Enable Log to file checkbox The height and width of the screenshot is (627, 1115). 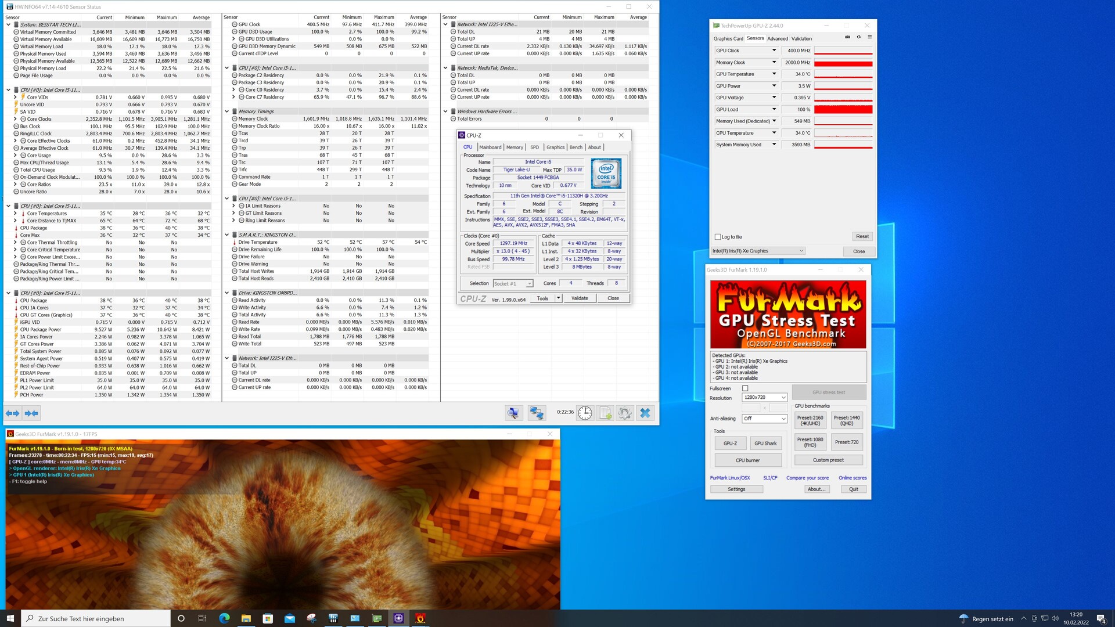click(718, 237)
